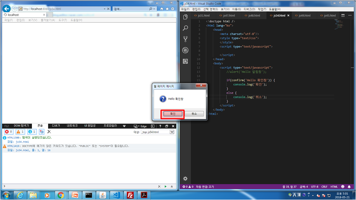This screenshot has width=356, height=200.
Task: Open js54.html link in HTML1300 message
Action: click(22, 142)
